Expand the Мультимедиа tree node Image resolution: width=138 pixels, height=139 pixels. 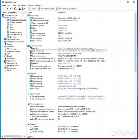click(3, 49)
